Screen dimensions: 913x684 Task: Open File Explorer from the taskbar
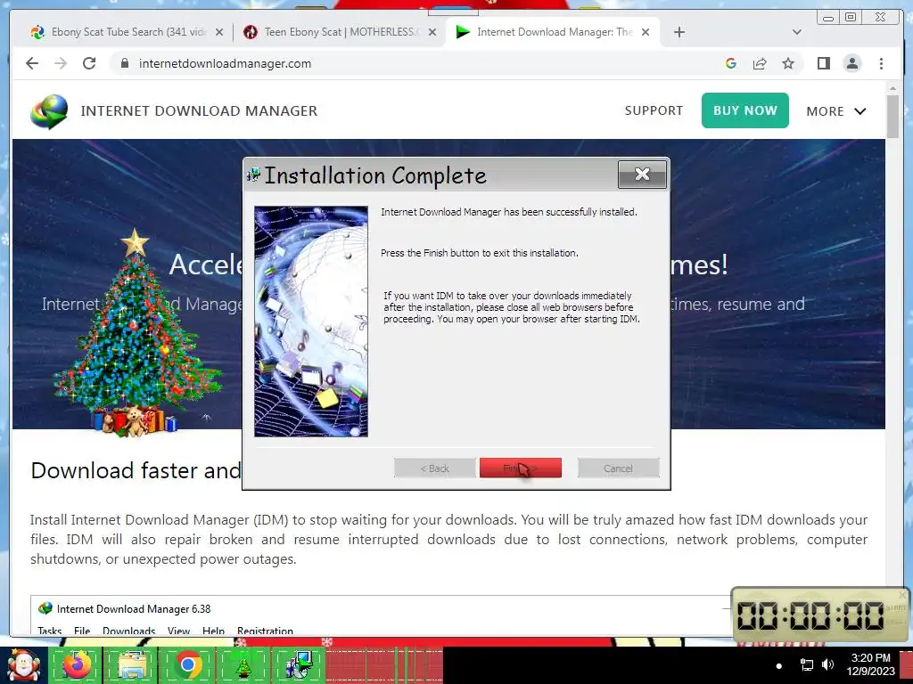click(134, 665)
